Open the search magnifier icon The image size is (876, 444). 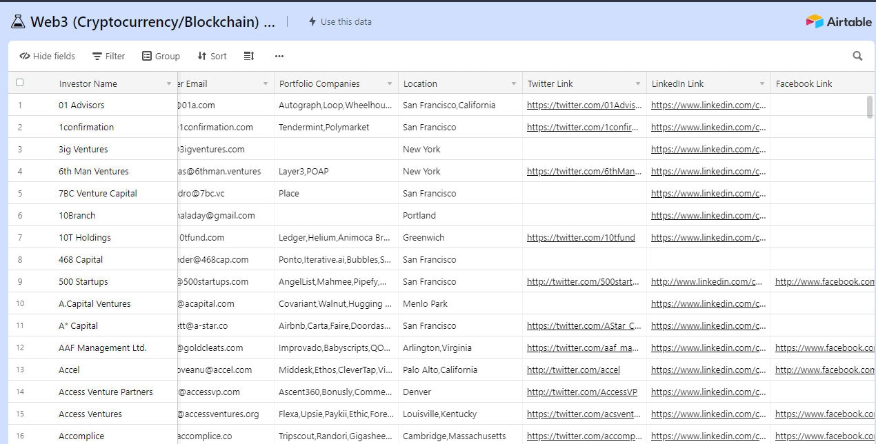pyautogui.click(x=857, y=56)
